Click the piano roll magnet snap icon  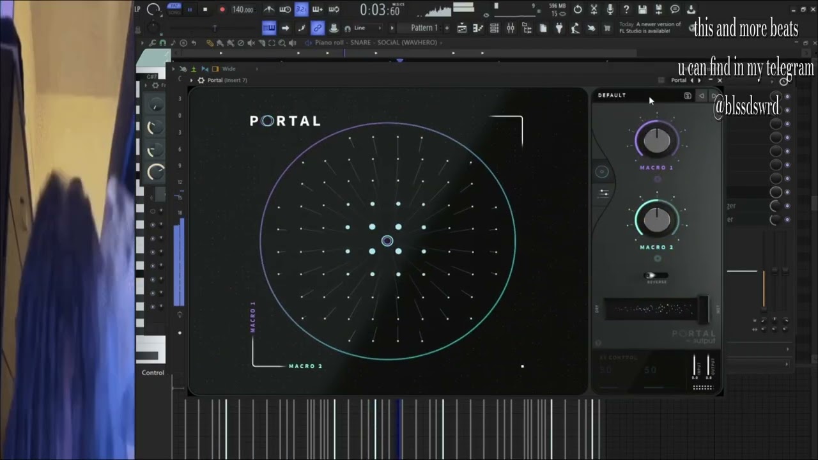[162, 43]
